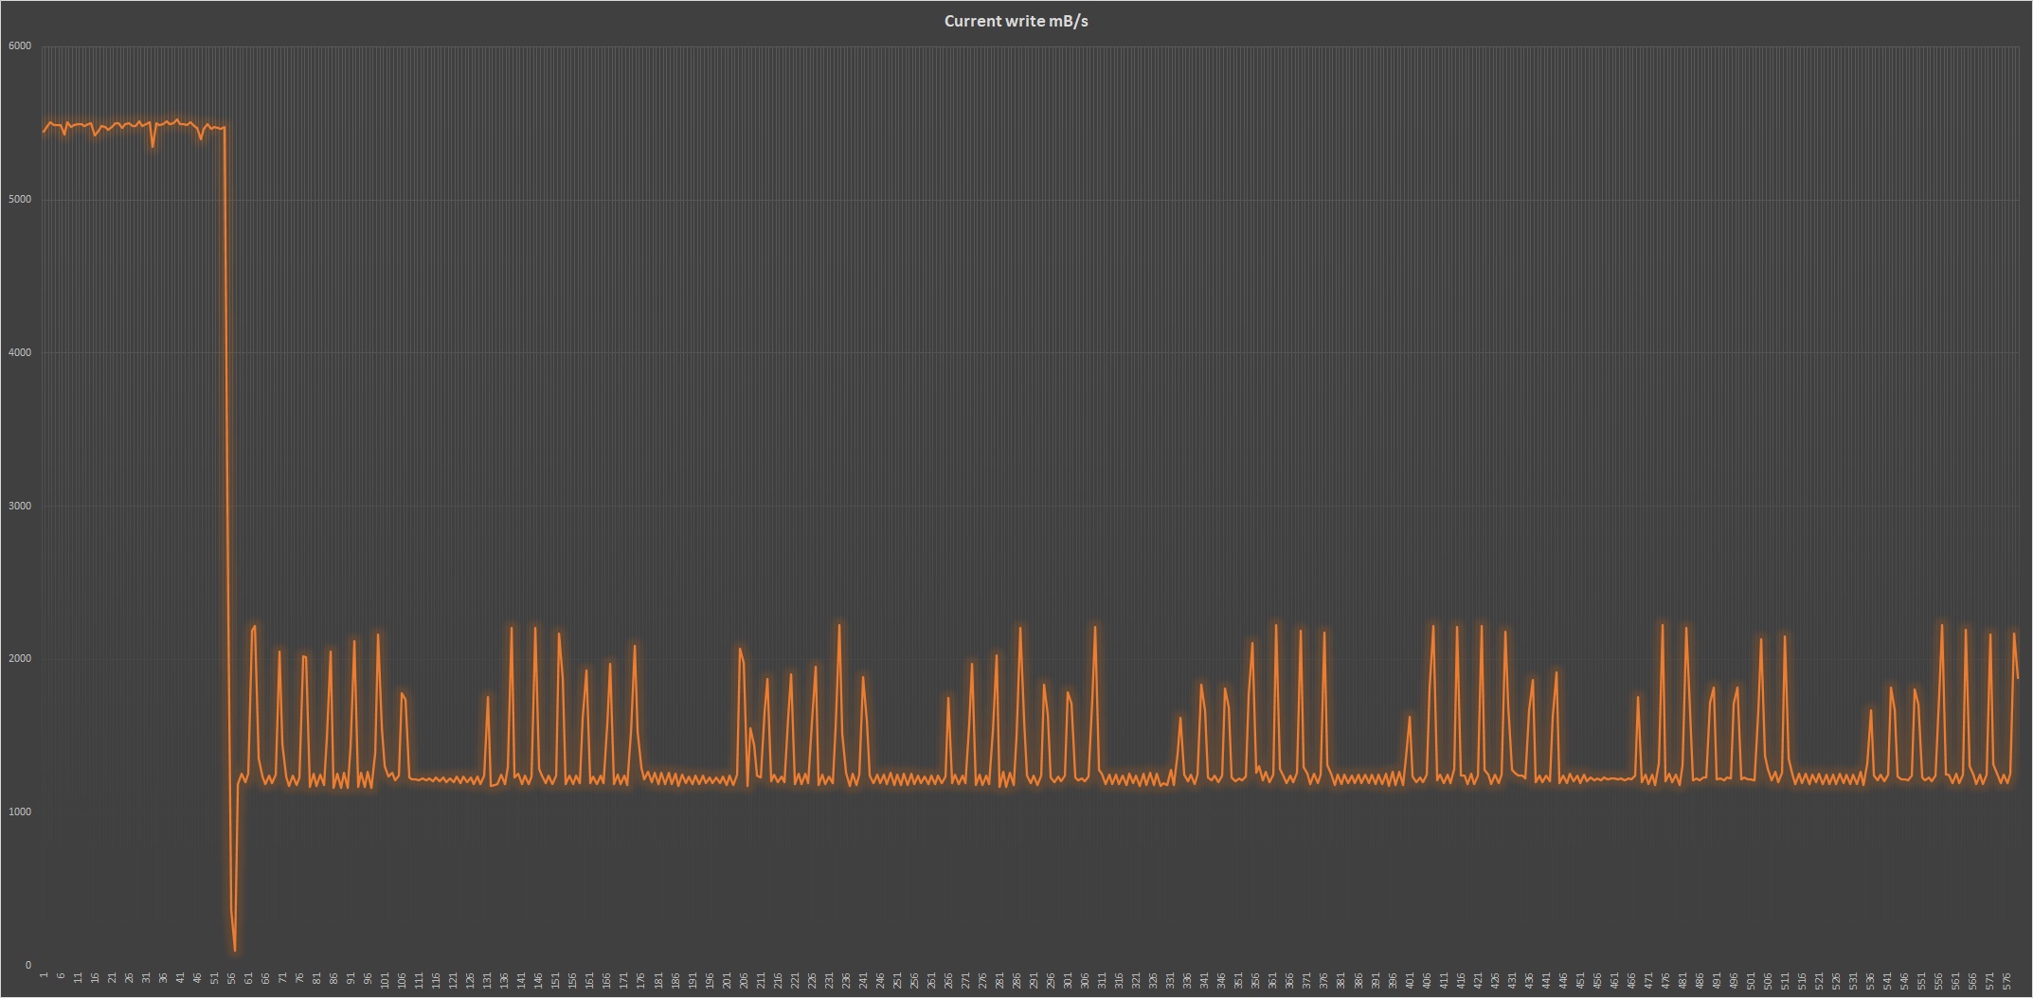This screenshot has width=2033, height=998.
Task: Select the 2000 label on the vertical axis
Action: click(x=20, y=659)
